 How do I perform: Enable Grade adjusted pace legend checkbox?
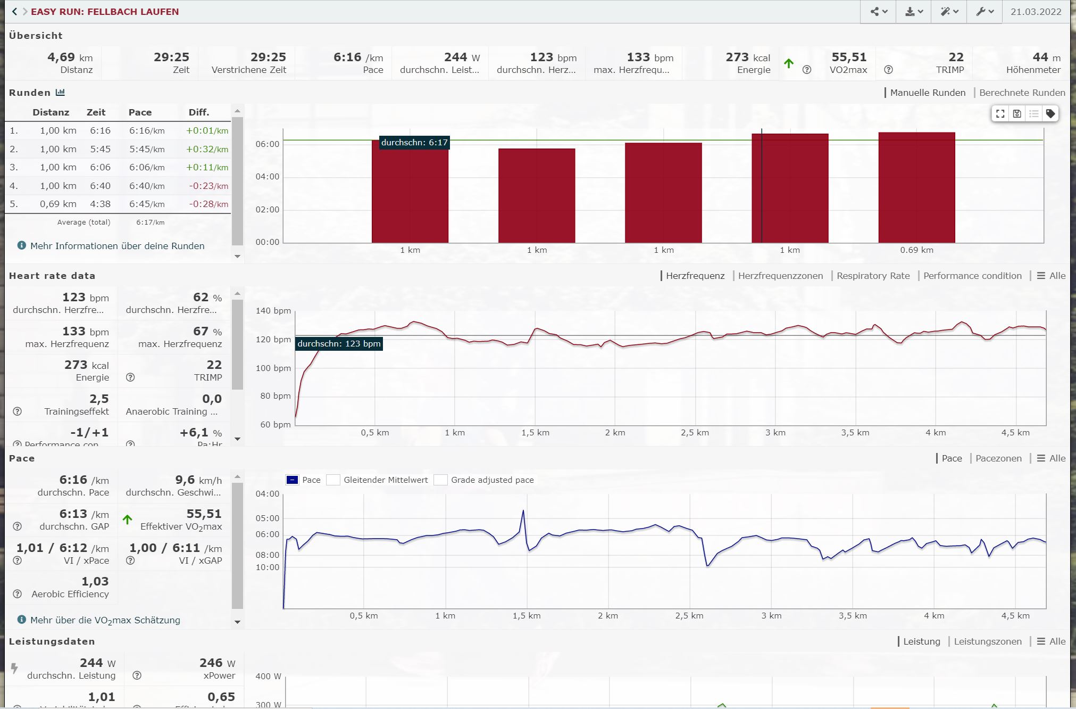pyautogui.click(x=440, y=480)
